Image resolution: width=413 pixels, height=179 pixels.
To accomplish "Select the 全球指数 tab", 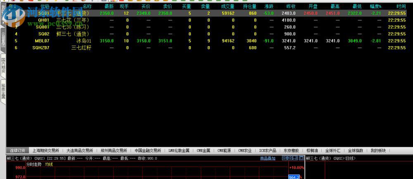I will click(x=355, y=151).
